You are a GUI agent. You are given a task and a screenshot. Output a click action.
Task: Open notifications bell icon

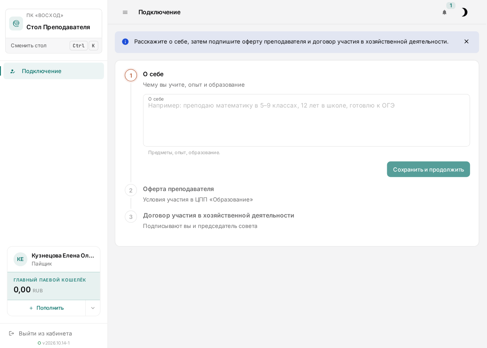click(x=445, y=12)
